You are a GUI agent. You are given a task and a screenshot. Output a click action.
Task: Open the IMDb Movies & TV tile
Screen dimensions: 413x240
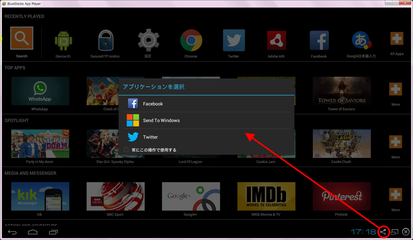coord(266,196)
